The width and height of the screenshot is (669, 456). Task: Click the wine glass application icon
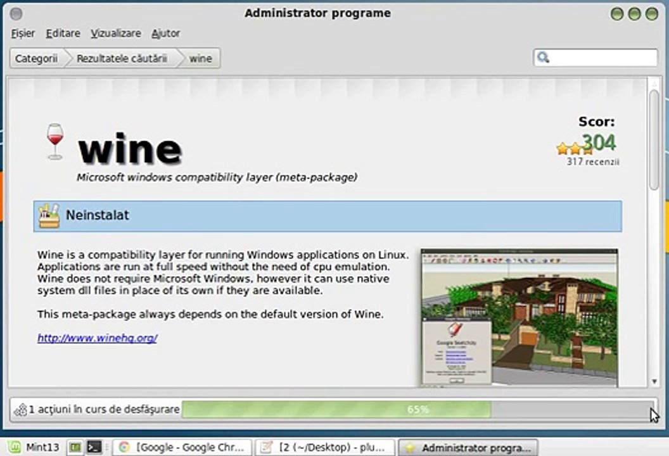(x=55, y=142)
